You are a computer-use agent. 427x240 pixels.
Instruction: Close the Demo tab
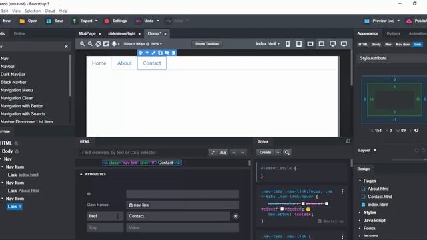[165, 34]
